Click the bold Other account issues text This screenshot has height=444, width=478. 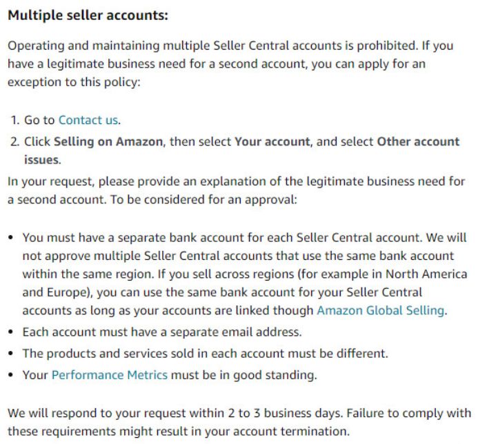(418, 141)
